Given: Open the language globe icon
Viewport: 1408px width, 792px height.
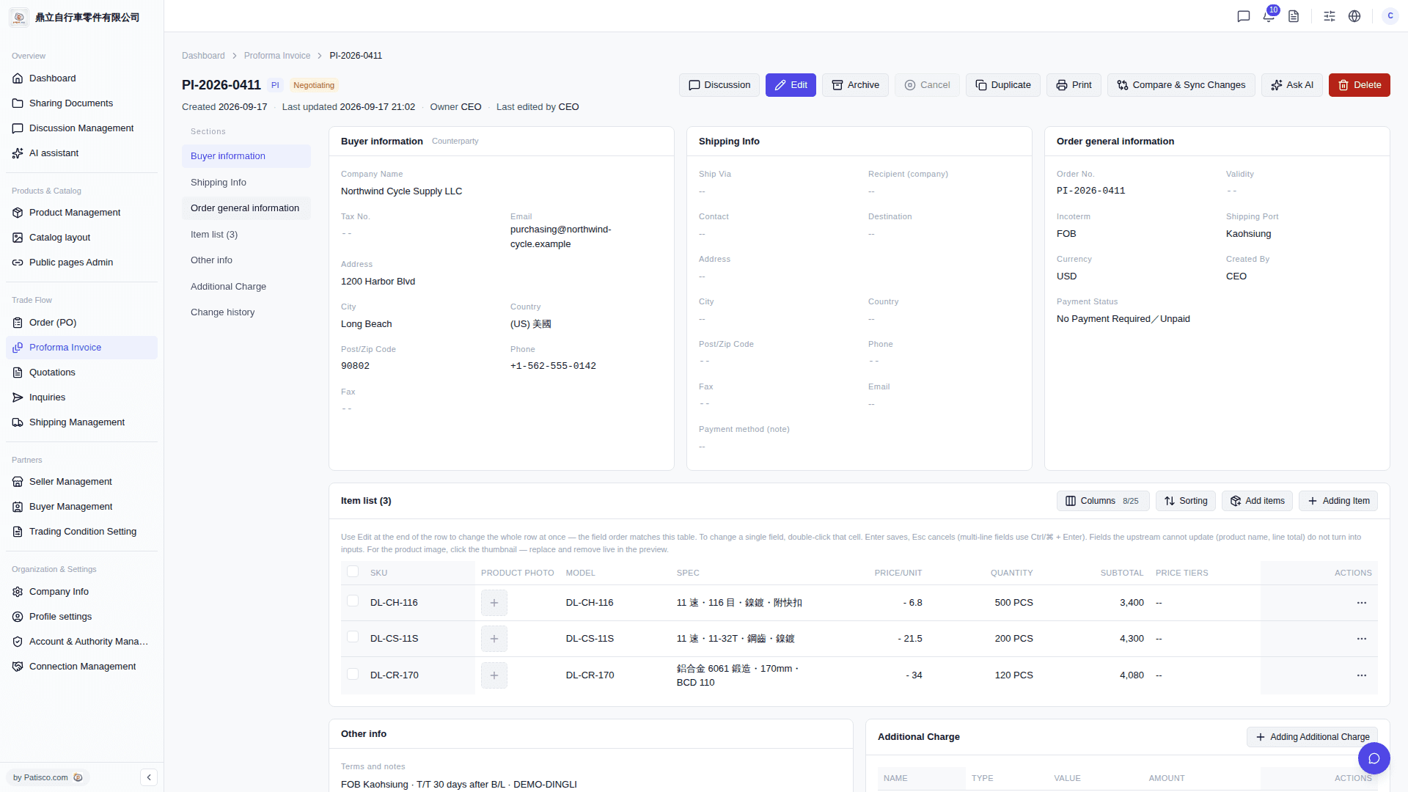Looking at the screenshot, I should tap(1354, 16).
